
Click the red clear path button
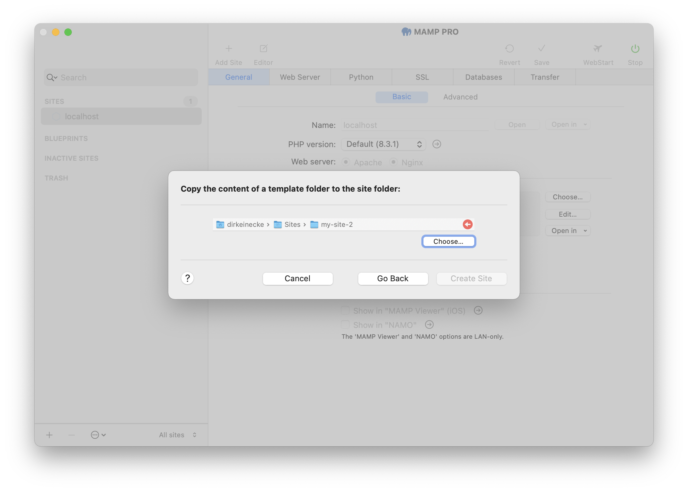coord(467,224)
